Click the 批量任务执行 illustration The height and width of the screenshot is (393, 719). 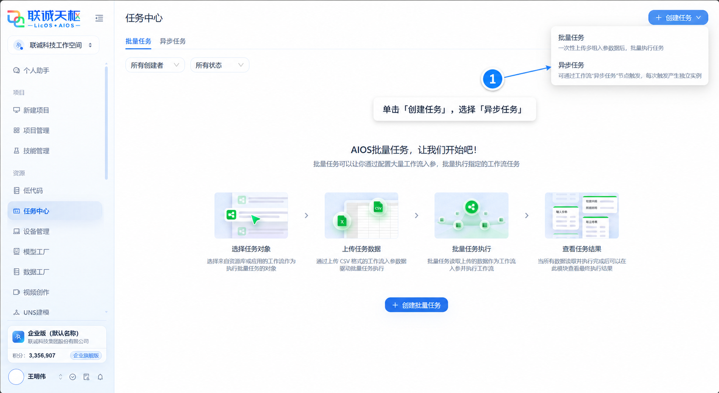click(x=472, y=215)
